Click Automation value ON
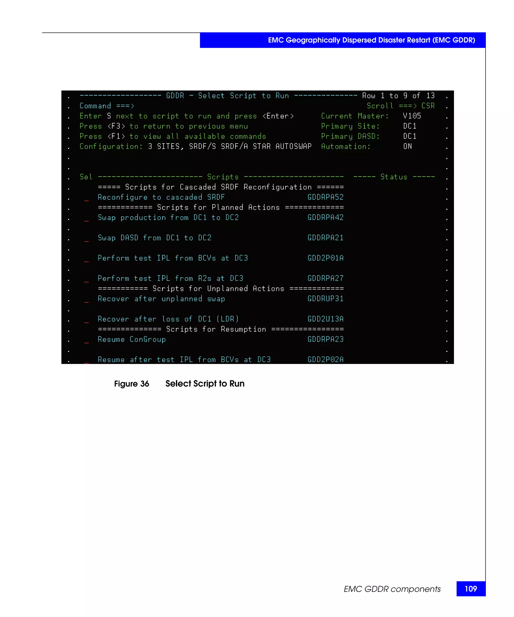 [x=407, y=146]
